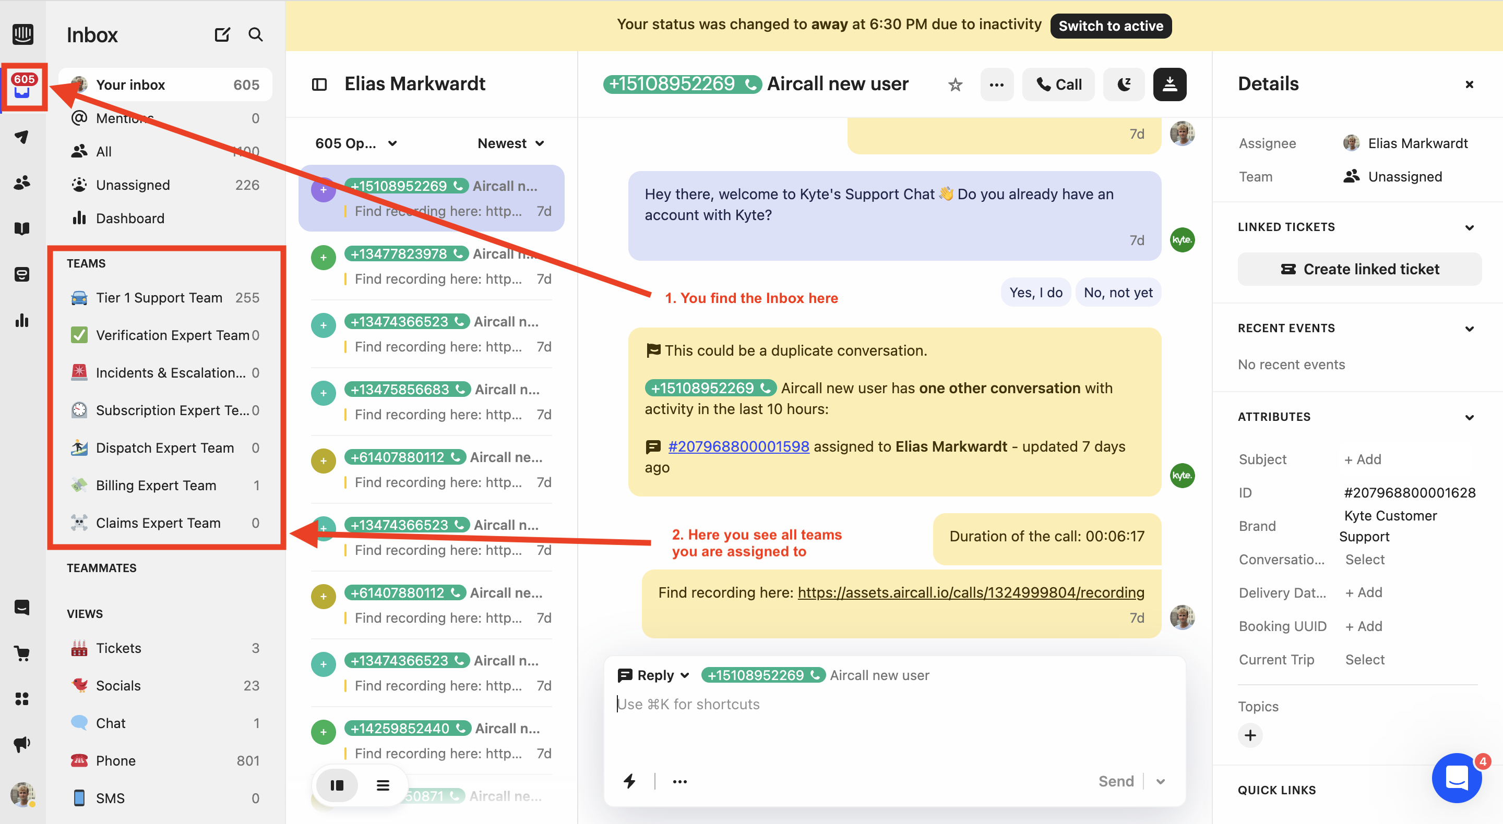Open the apps grid icon in sidebar
The height and width of the screenshot is (824, 1503).
tap(22, 699)
